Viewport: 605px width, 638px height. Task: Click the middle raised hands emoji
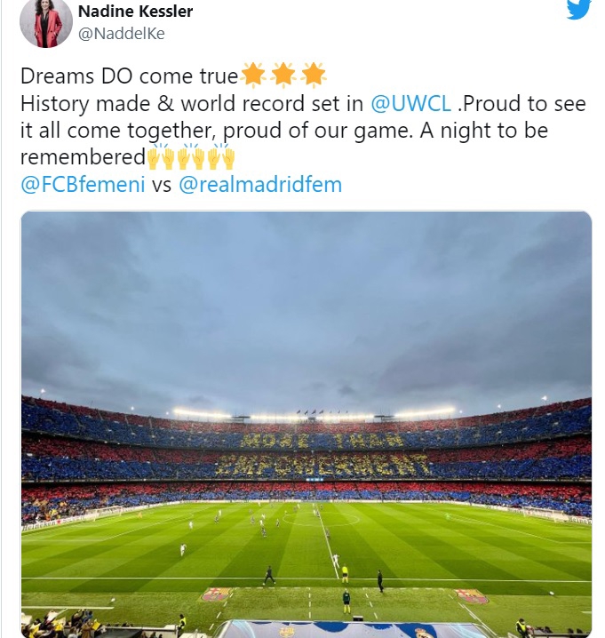point(191,157)
